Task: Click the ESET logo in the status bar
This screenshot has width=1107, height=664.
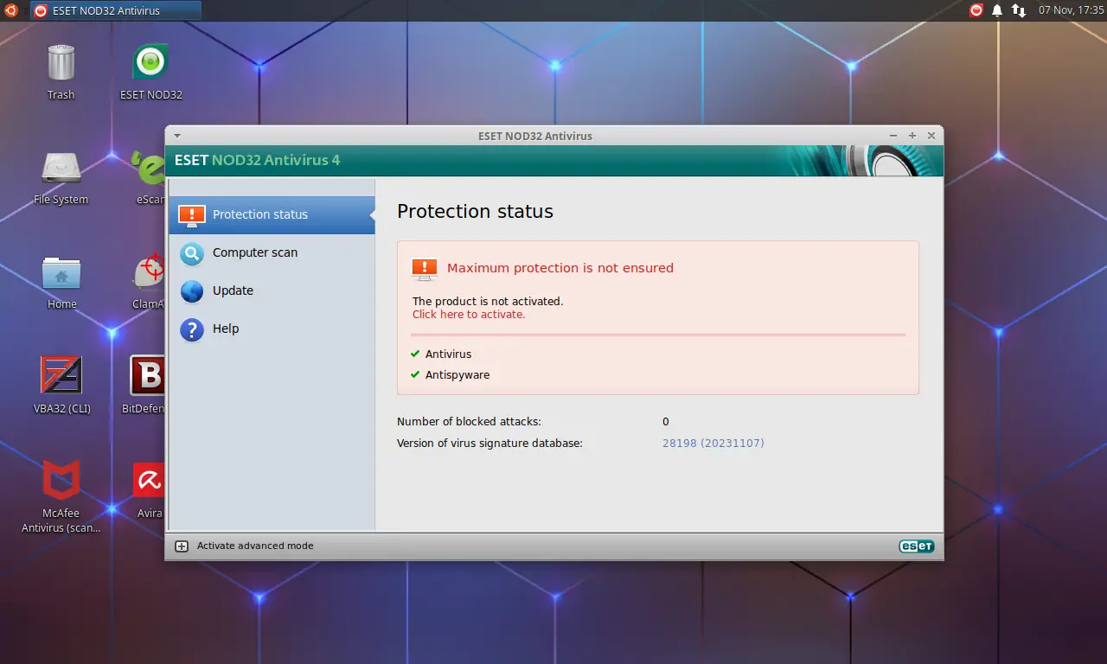Action: [x=916, y=546]
